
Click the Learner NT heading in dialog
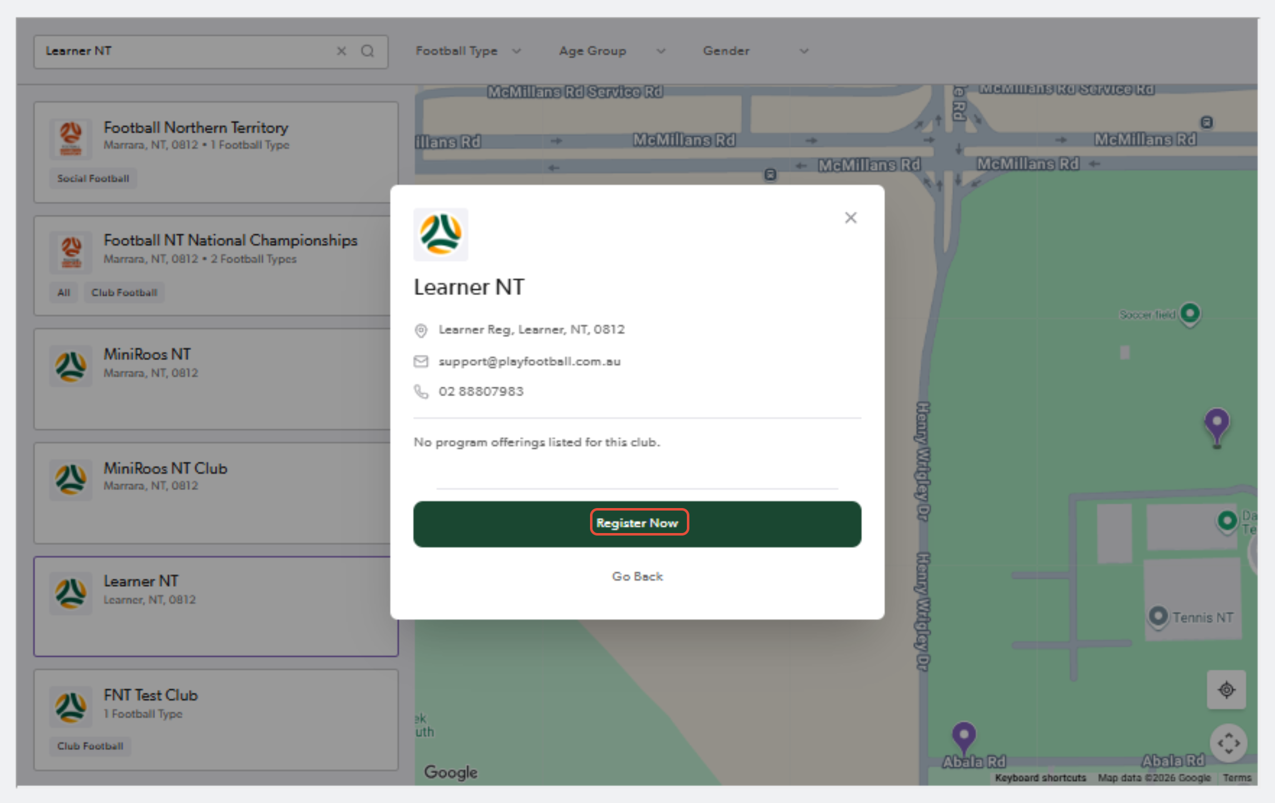(469, 287)
